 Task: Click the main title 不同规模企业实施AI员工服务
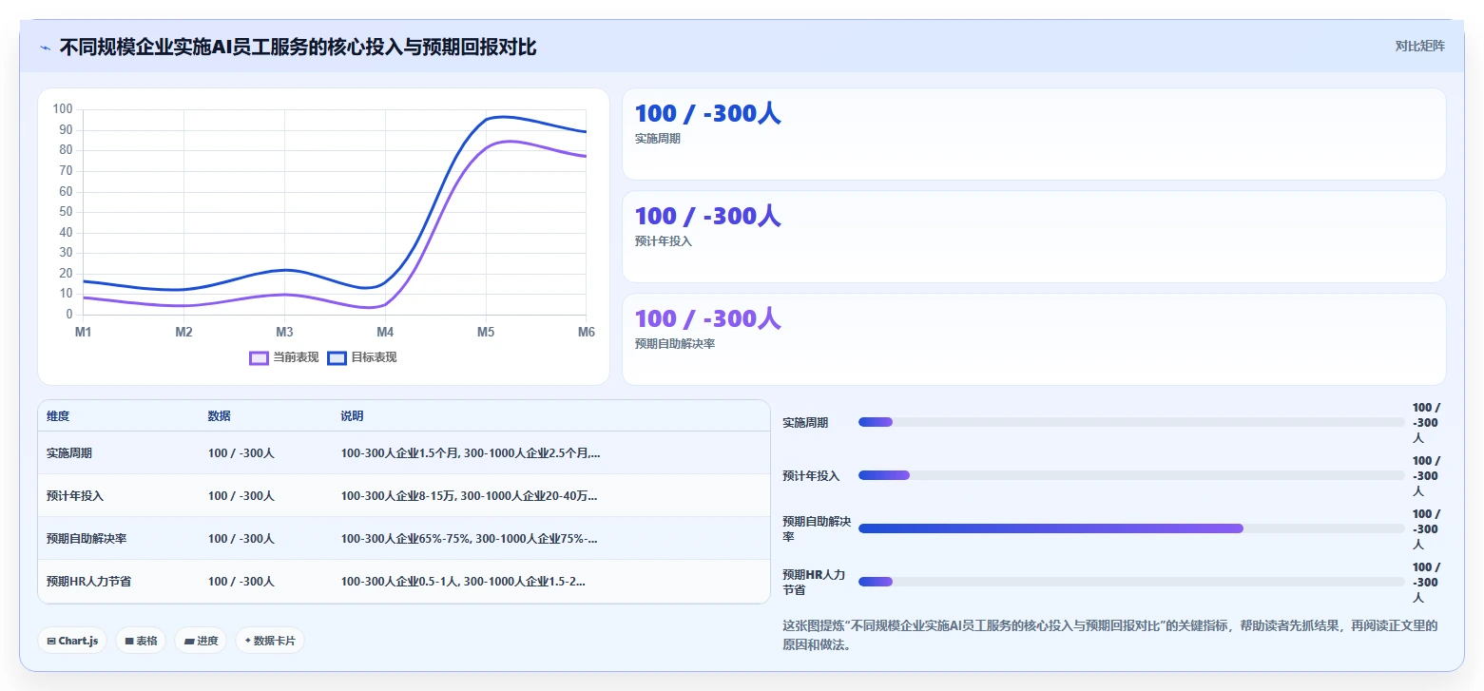pos(298,47)
